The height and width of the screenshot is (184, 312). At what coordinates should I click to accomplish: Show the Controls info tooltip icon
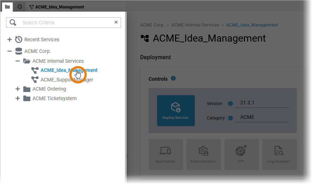173,78
